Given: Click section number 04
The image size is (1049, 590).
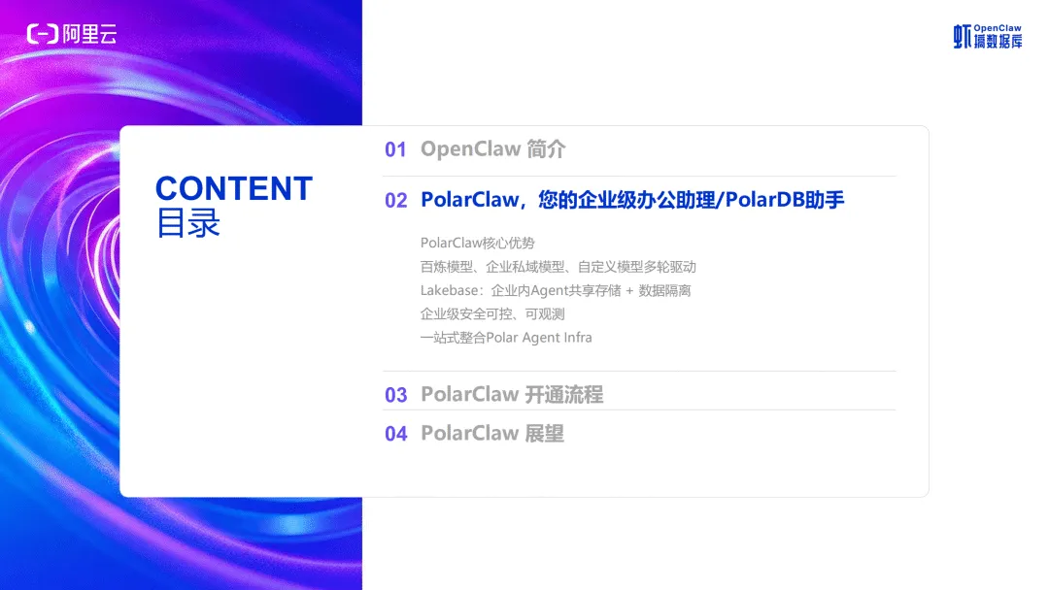Looking at the screenshot, I should tap(396, 434).
